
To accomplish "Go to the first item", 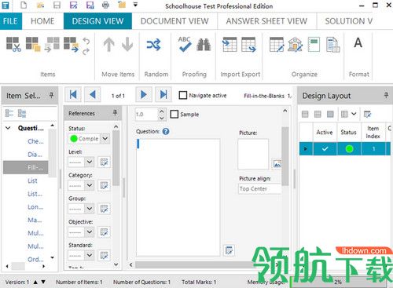I will (73, 94).
